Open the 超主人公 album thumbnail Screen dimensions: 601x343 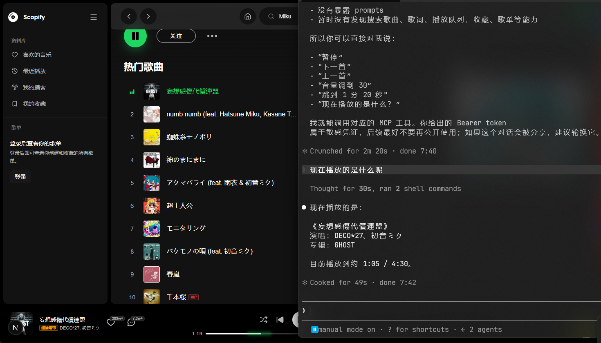pos(152,206)
